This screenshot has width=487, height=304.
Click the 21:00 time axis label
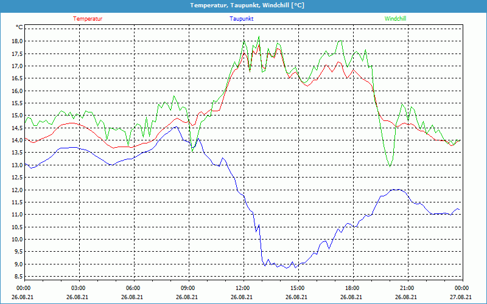407,288
